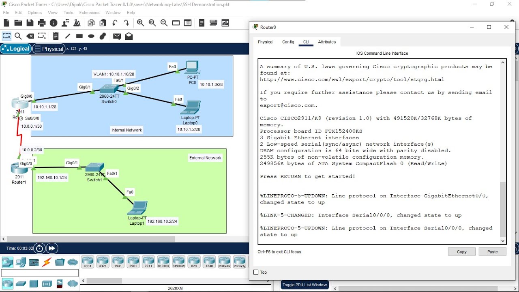Click the Redo arrow icon
This screenshot has height=292, width=519.
(127, 23)
